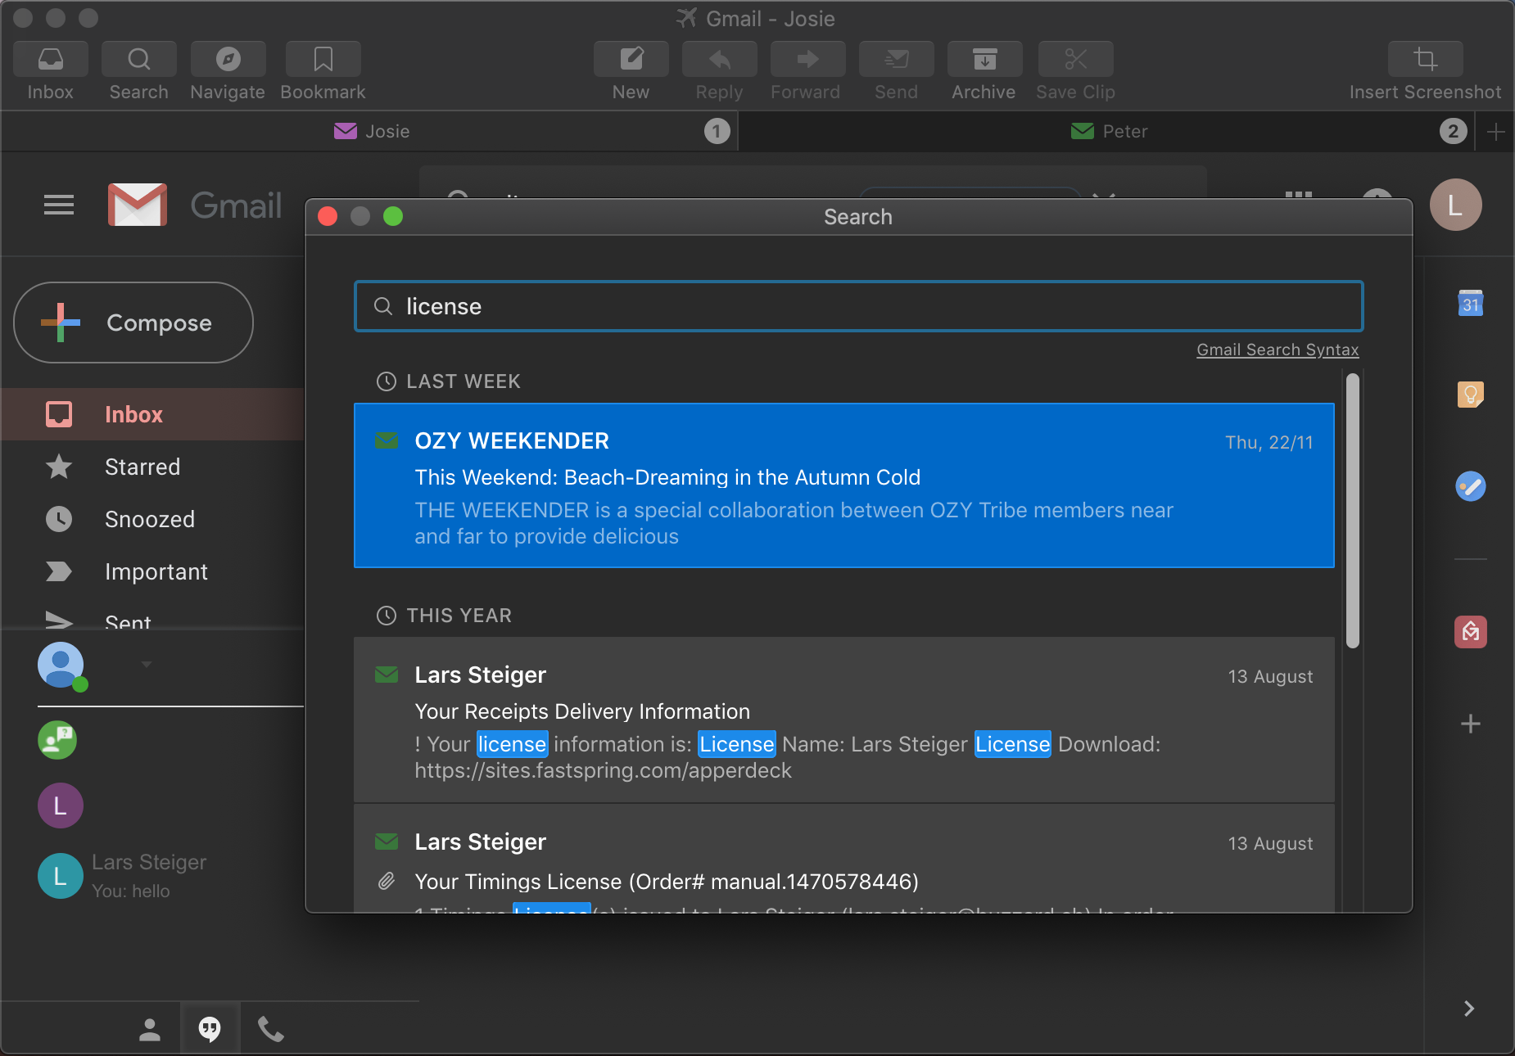
Task: Switch to Hangouts contacts tab
Action: 150,1030
